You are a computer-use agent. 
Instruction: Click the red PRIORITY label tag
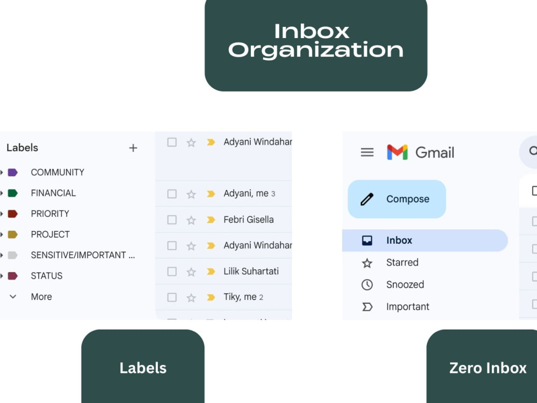13,214
